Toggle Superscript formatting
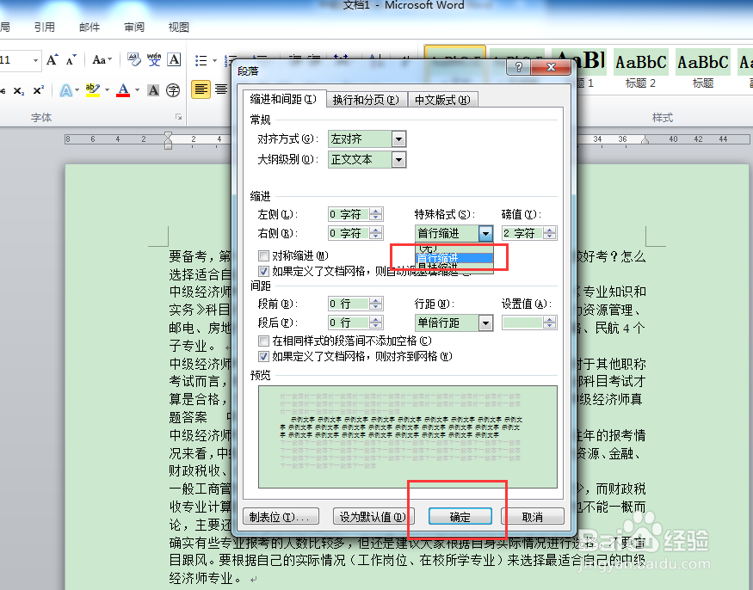753x590 pixels. tap(39, 90)
